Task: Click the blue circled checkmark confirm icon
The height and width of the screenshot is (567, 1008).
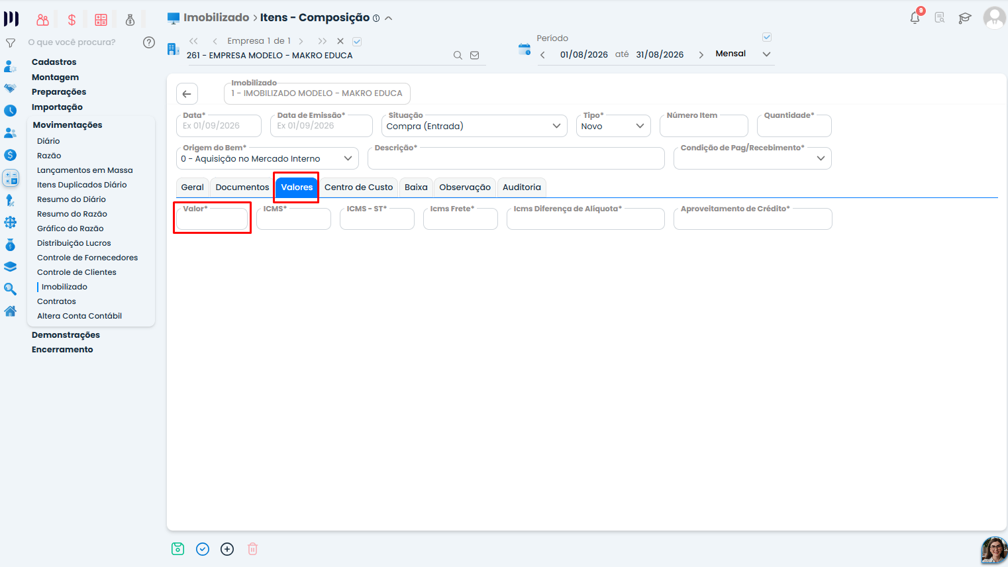Action: coord(203,548)
